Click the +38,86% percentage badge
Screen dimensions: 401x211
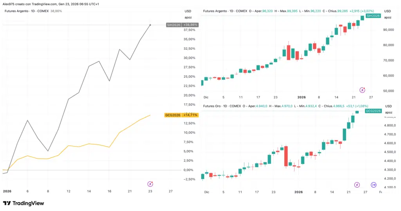click(x=190, y=25)
